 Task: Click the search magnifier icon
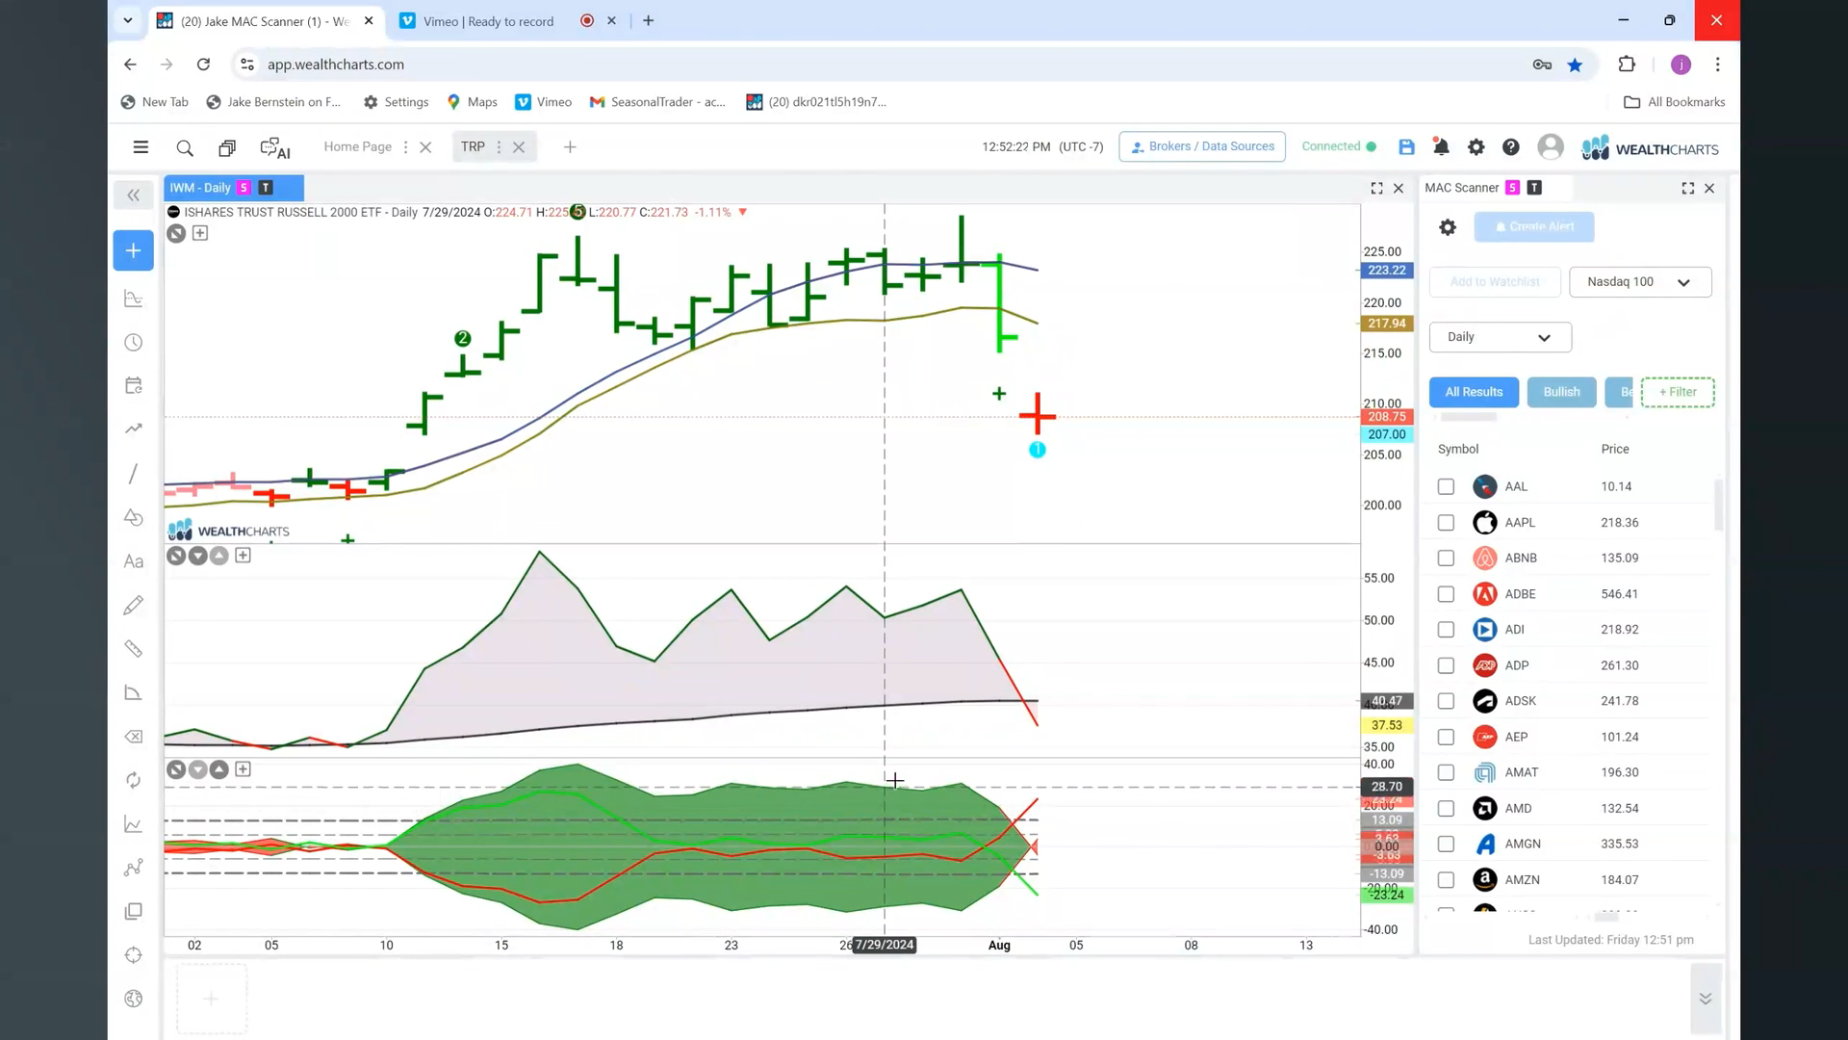pos(185,147)
